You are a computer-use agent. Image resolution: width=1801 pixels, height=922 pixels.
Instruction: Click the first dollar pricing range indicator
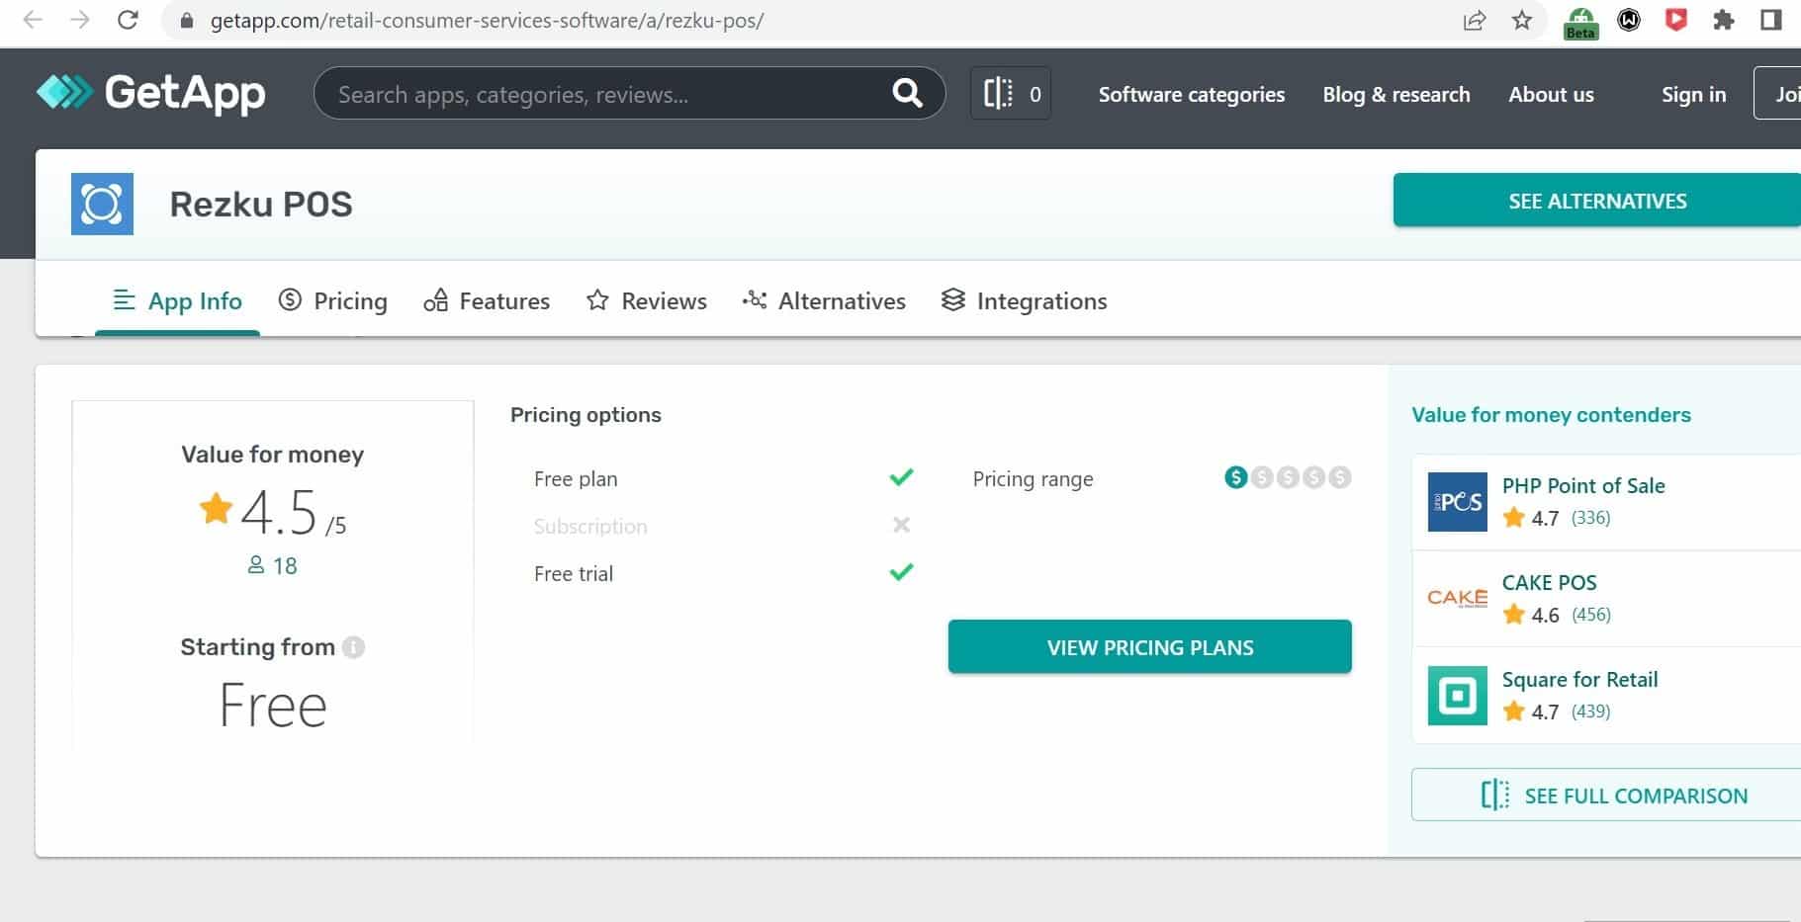(1235, 477)
